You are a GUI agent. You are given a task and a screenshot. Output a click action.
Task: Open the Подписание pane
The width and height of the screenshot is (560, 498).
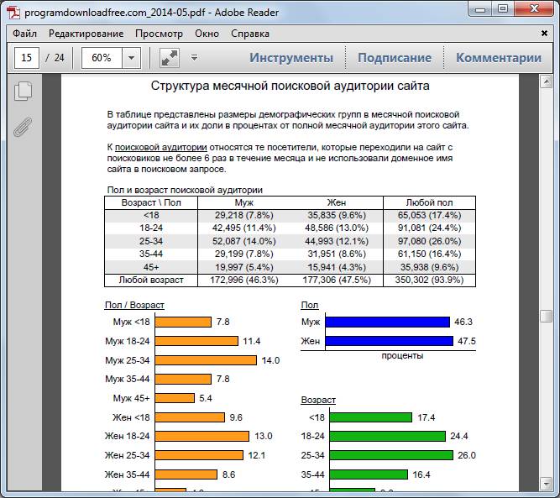tap(395, 58)
